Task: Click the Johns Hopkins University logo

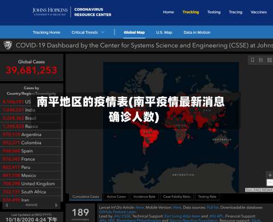Action: (50, 11)
